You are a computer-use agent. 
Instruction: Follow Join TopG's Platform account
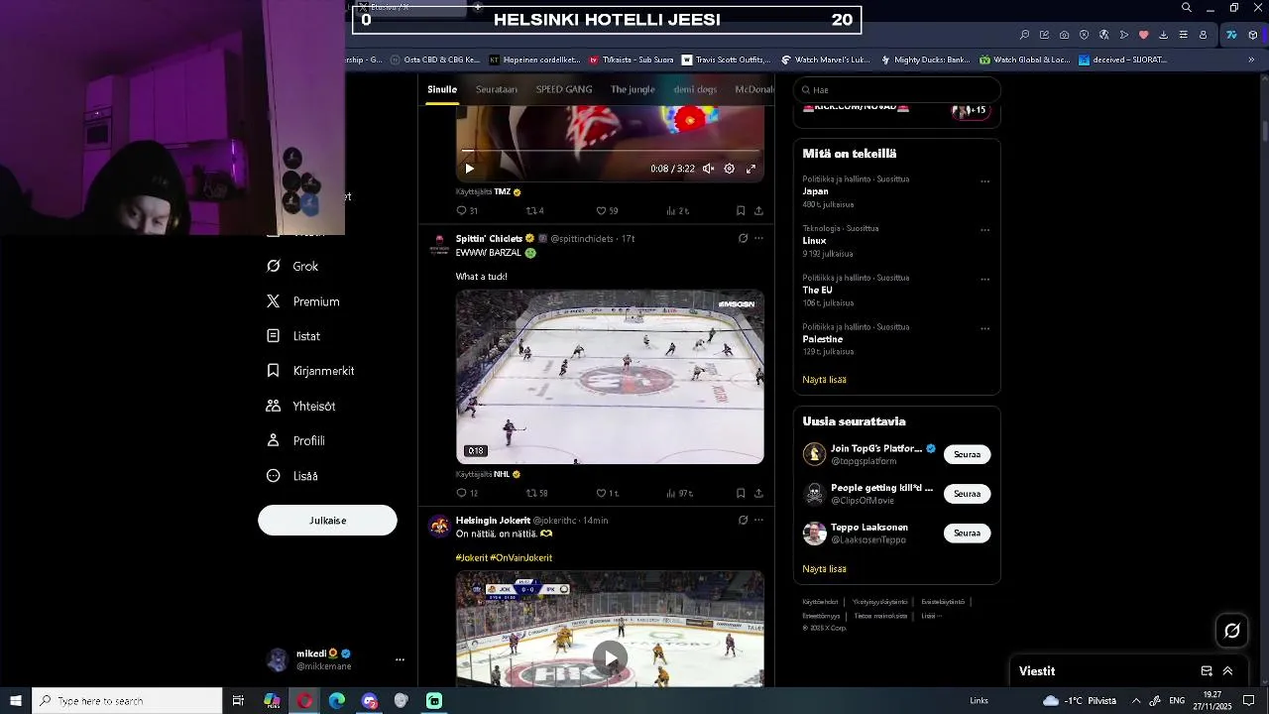click(x=967, y=454)
